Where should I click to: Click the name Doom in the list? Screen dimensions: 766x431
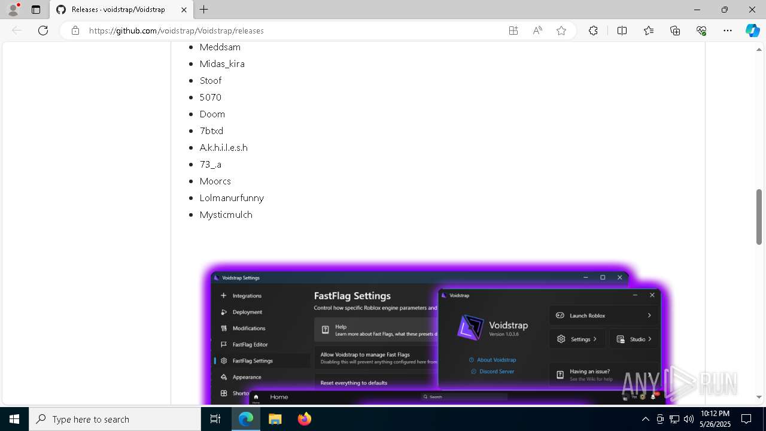[212, 114]
